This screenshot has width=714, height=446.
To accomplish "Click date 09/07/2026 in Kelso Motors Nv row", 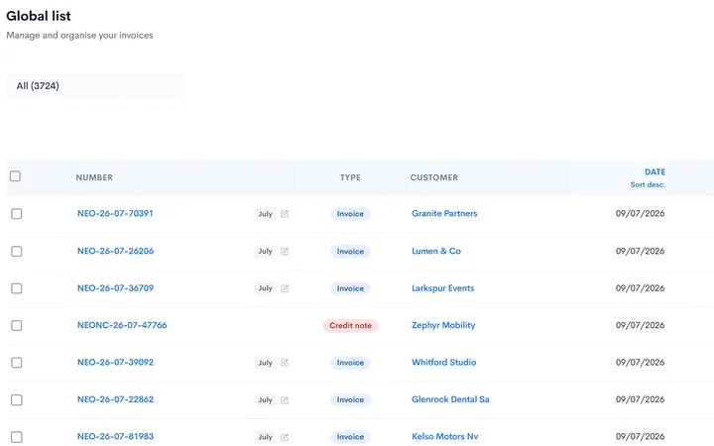I will [640, 436].
